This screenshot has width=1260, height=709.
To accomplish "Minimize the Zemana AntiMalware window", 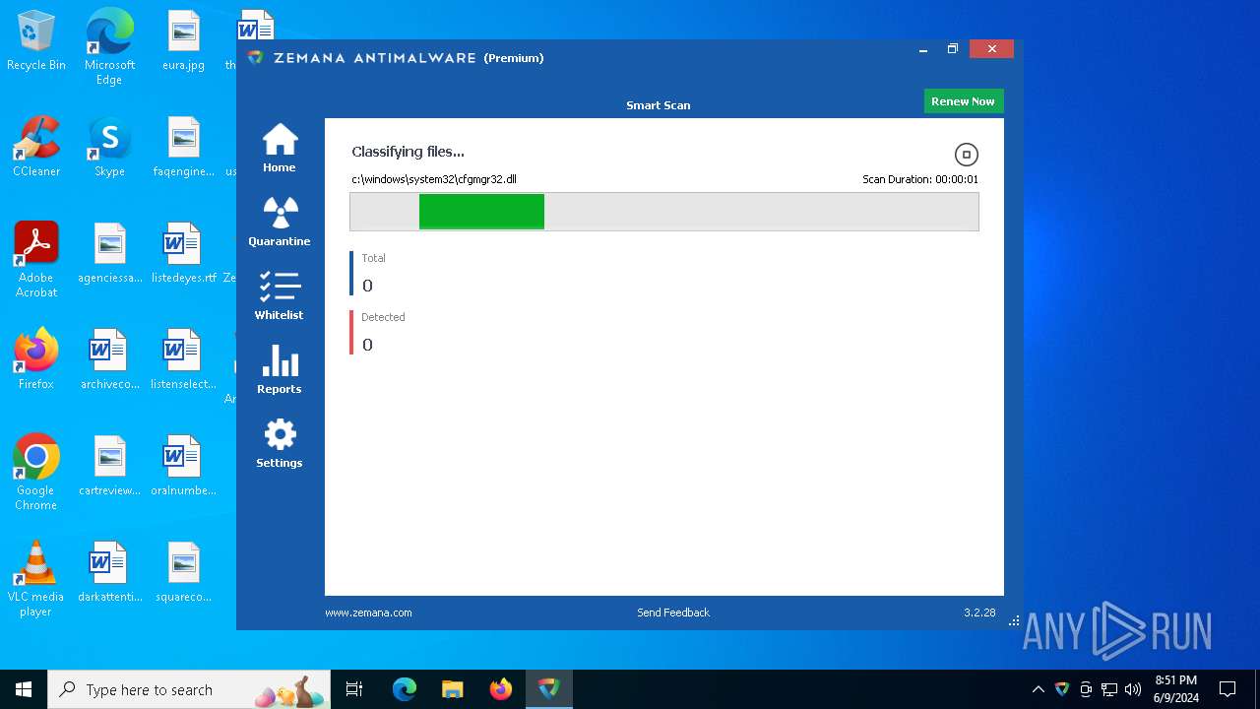I will tap(923, 49).
